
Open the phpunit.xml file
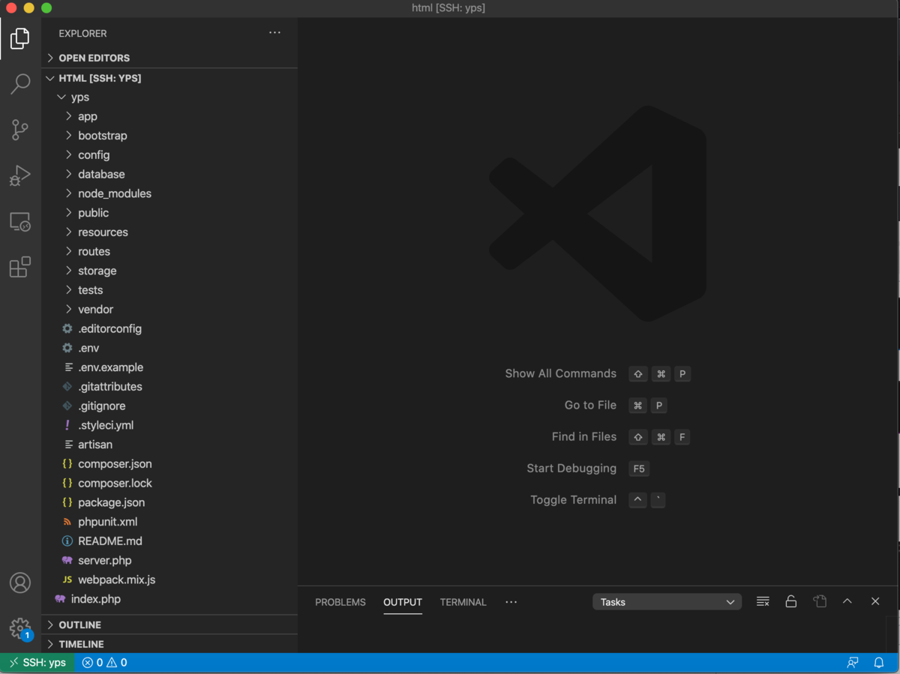(x=169, y=522)
